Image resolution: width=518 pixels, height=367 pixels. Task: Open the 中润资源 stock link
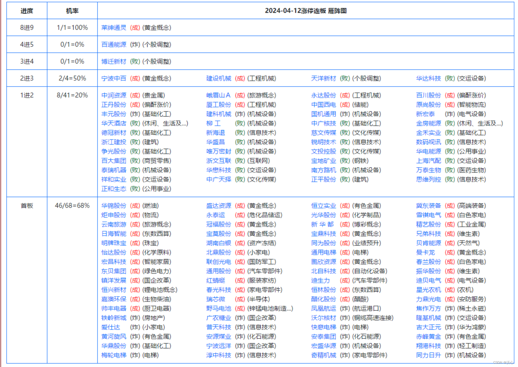click(114, 95)
